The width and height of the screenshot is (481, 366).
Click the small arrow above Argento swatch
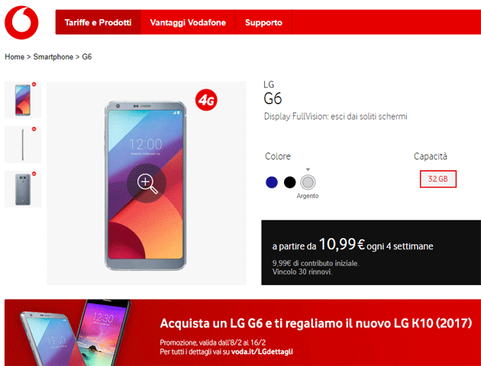tap(308, 169)
